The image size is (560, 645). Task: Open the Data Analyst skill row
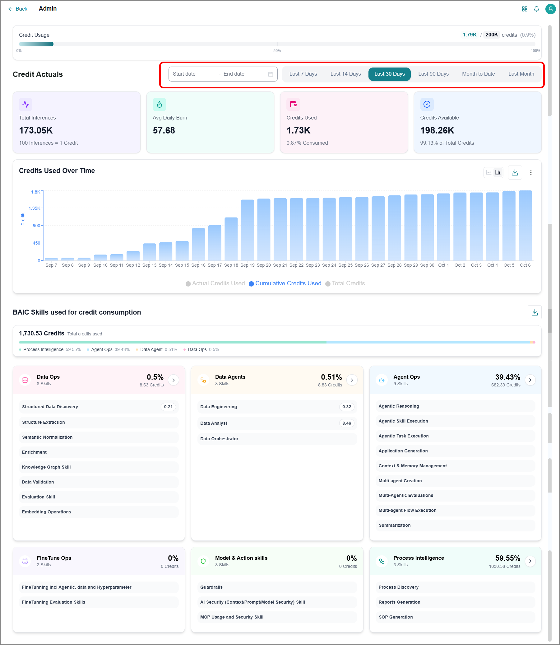[277, 423]
